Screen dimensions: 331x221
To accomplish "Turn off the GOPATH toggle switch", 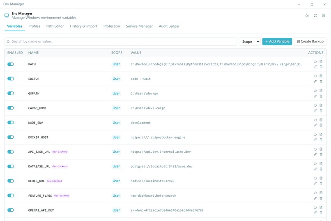I will (x=11, y=93).
